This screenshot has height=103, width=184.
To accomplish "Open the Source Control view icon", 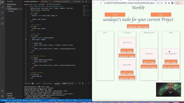I will [2, 13].
